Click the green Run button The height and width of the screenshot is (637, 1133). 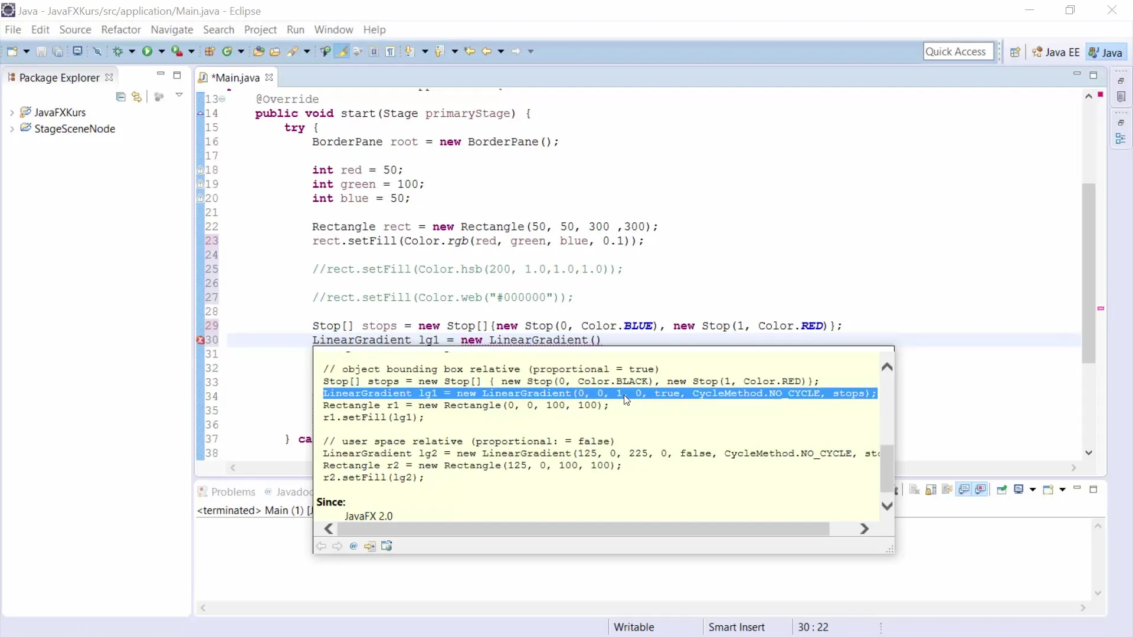click(147, 51)
